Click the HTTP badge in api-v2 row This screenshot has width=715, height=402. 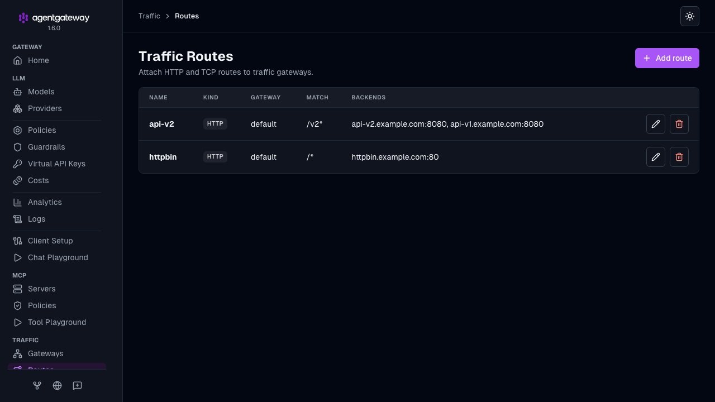(215, 124)
